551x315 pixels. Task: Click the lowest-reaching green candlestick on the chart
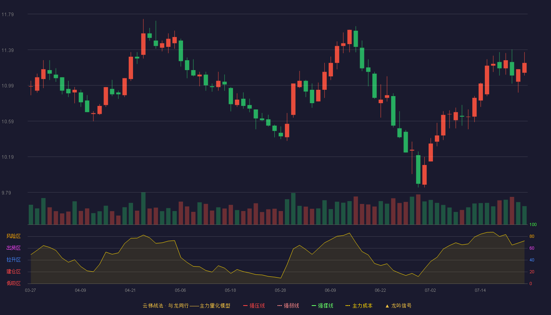coord(418,169)
